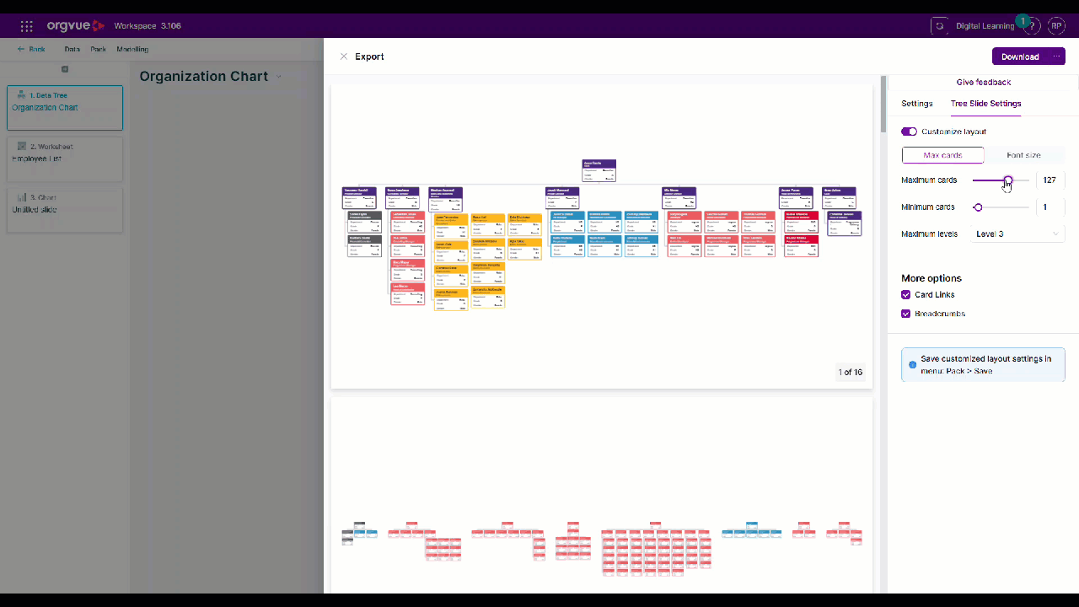Click the info icon in save notice
1079x607 pixels.
click(x=912, y=365)
